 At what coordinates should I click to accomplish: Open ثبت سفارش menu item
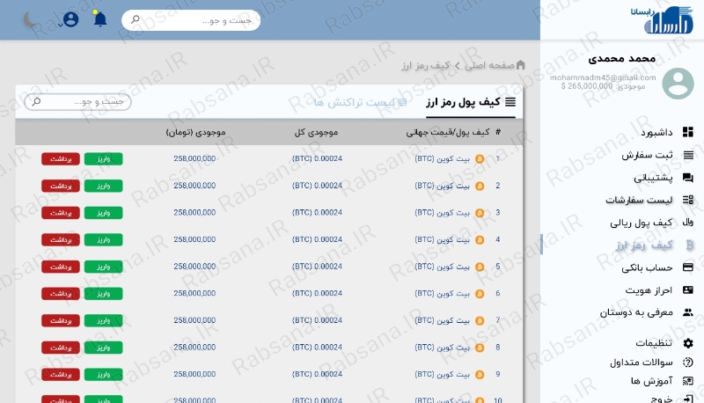click(647, 155)
